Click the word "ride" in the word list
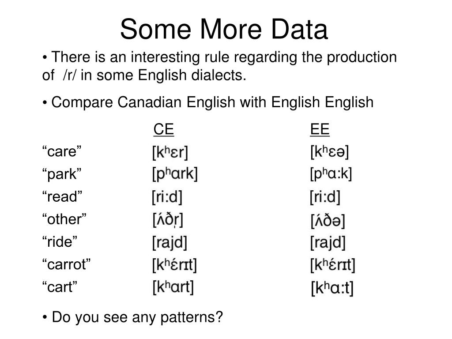This screenshot has height=339, width=452. coord(60,241)
